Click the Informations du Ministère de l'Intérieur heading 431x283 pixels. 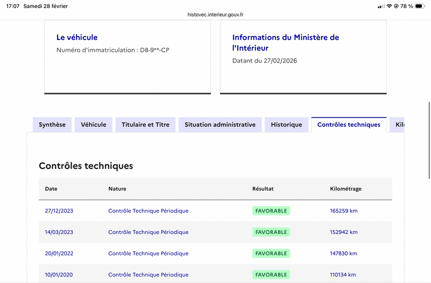286,43
